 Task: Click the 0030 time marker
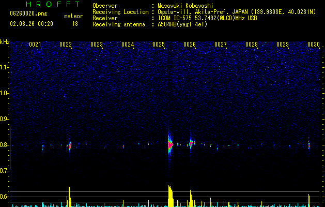314,45
